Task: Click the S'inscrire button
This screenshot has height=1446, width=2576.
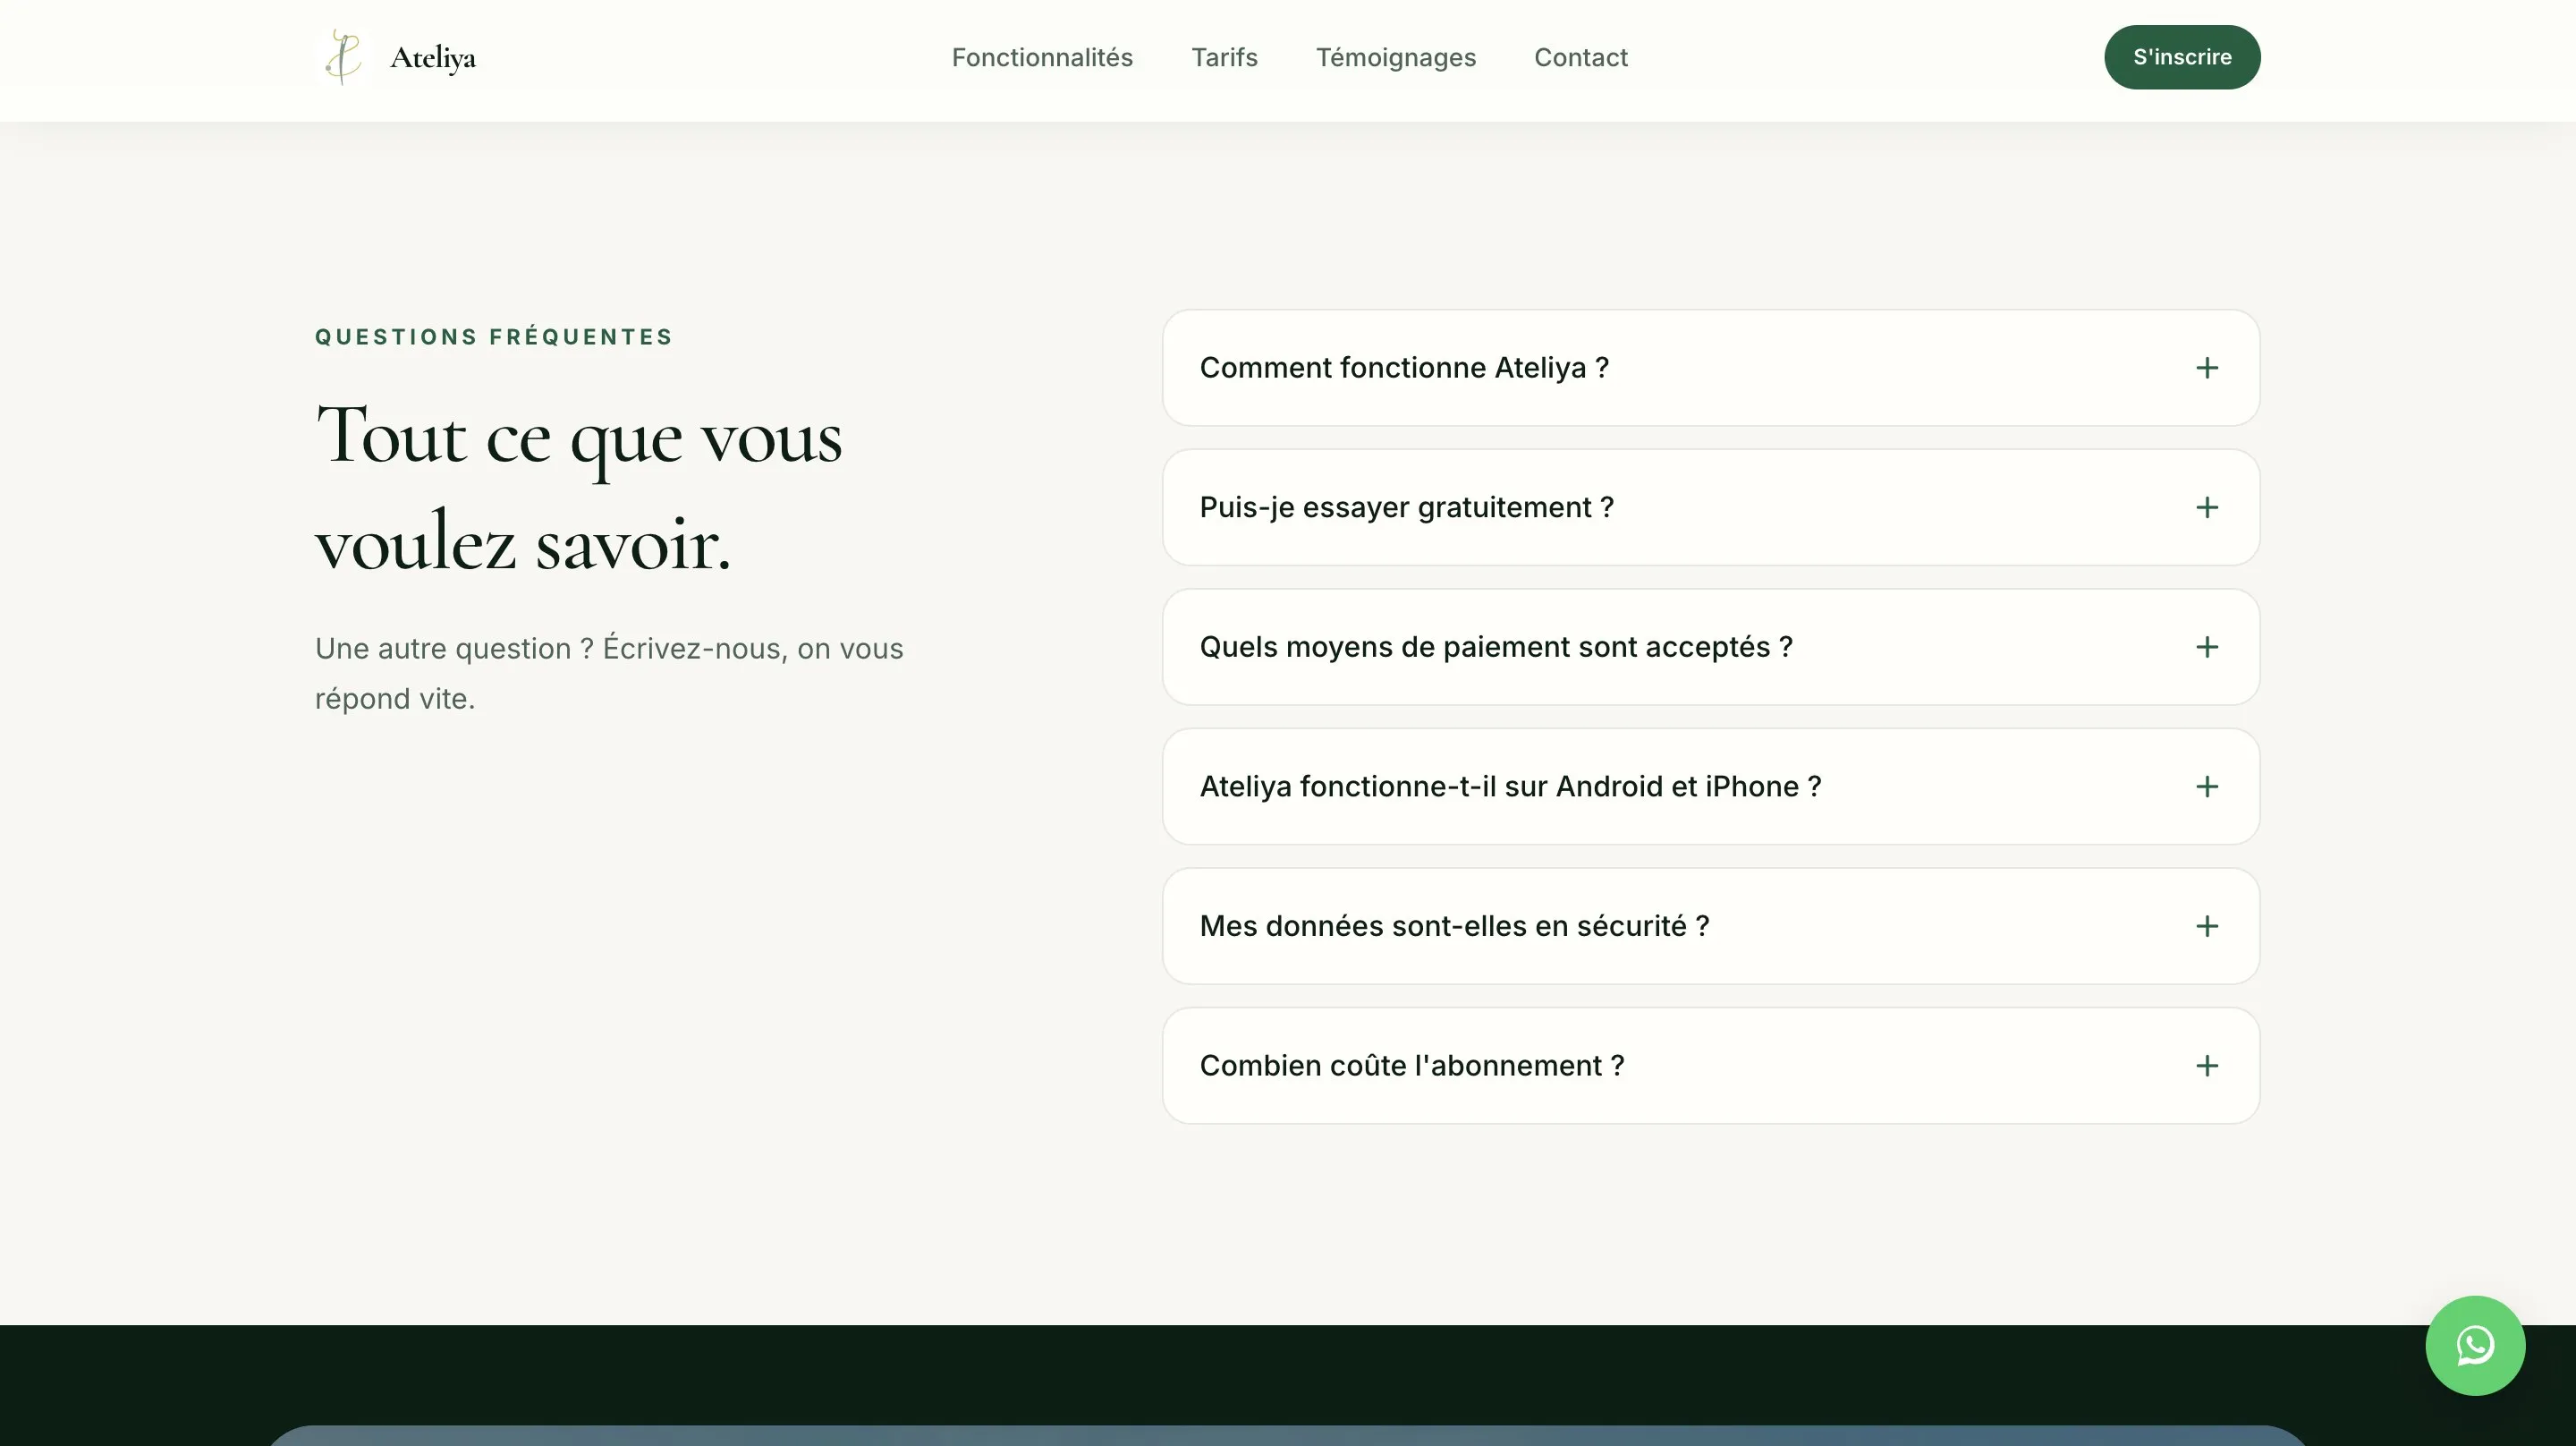Action: (x=2181, y=57)
